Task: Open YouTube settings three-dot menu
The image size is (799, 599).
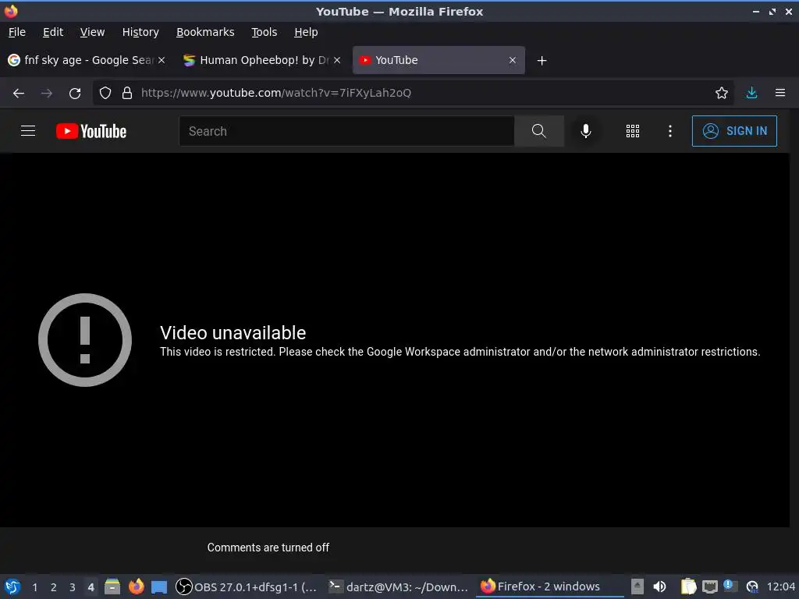Action: [x=670, y=131]
